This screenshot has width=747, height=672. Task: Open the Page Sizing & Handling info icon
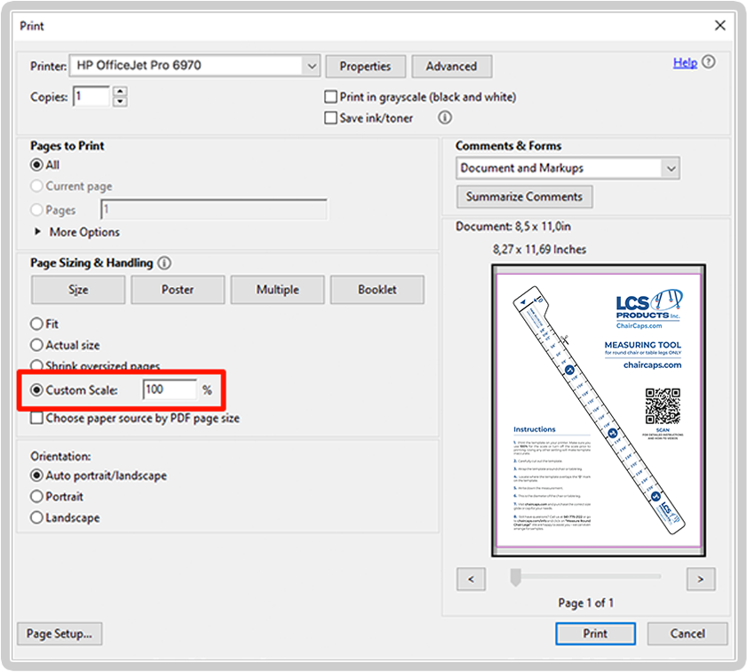[x=164, y=263]
